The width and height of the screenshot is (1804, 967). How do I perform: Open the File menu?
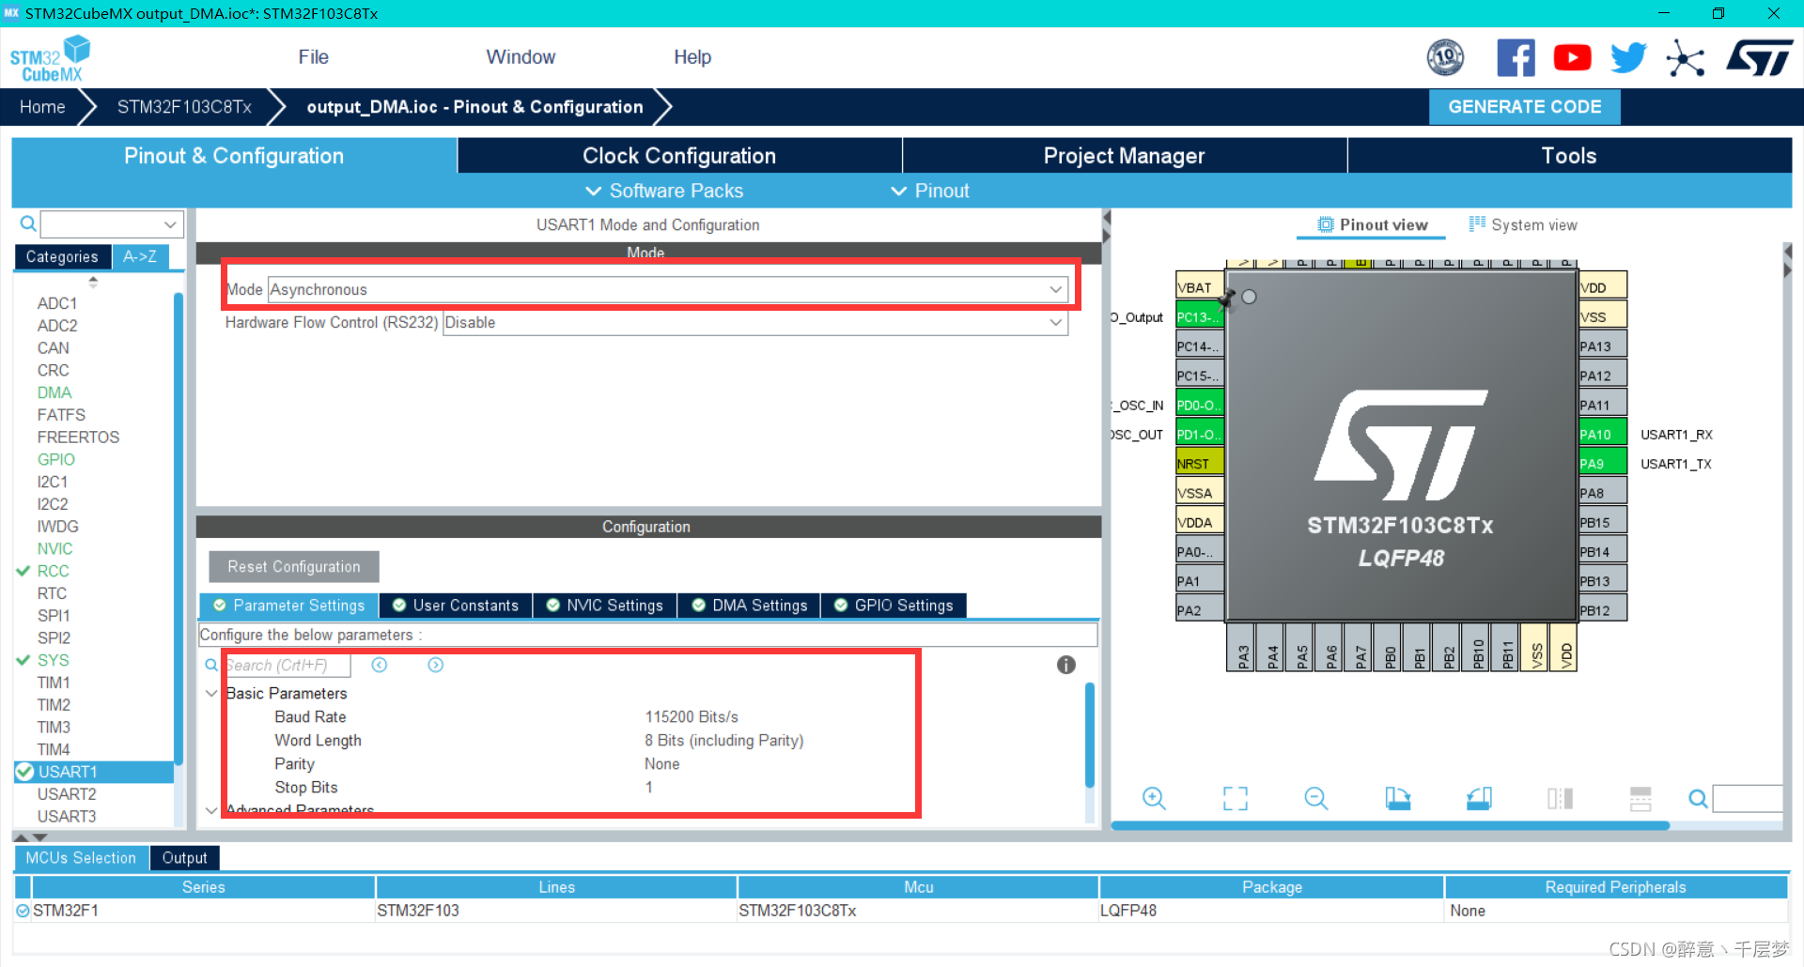313,57
